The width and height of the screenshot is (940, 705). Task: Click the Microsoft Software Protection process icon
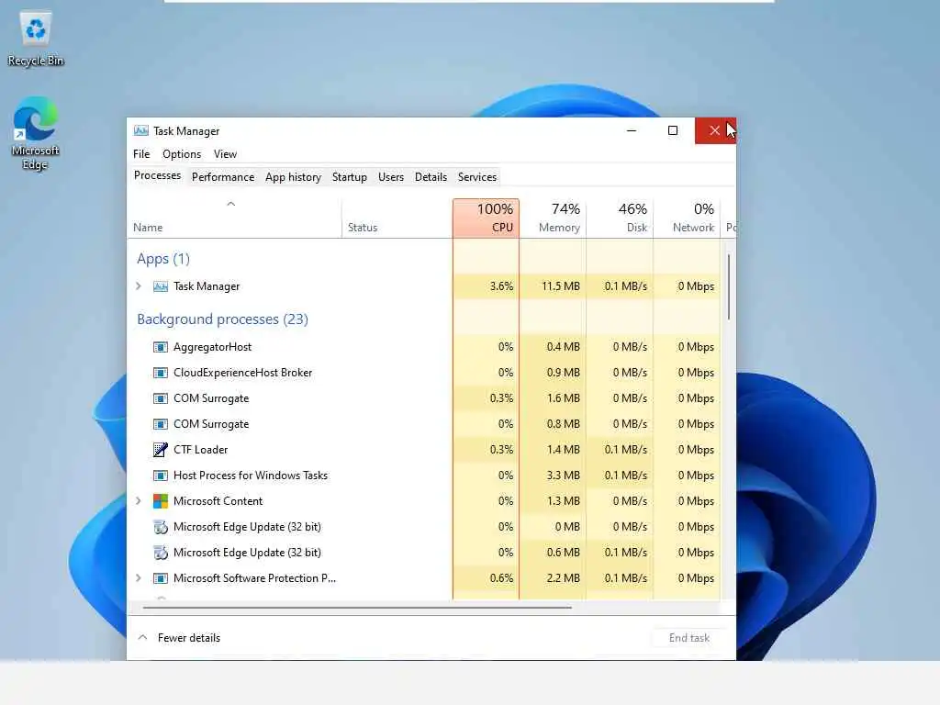pyautogui.click(x=161, y=578)
